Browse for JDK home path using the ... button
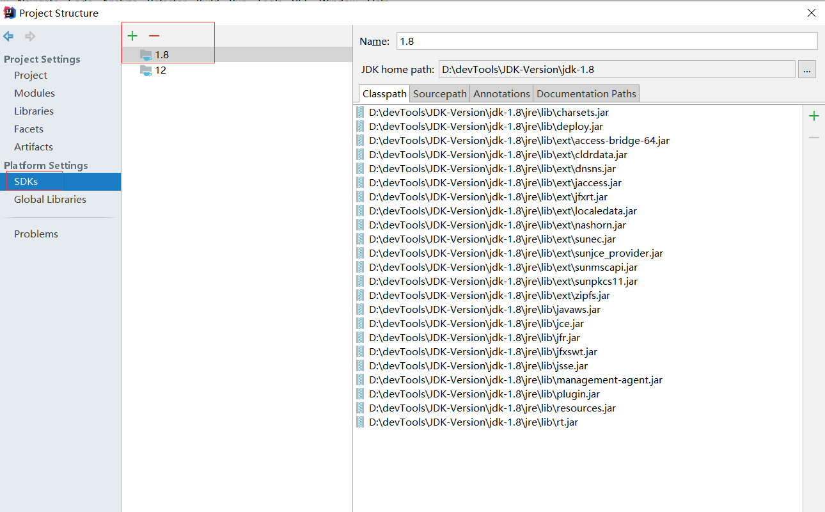Screen dimensions: 825x512 (807, 69)
